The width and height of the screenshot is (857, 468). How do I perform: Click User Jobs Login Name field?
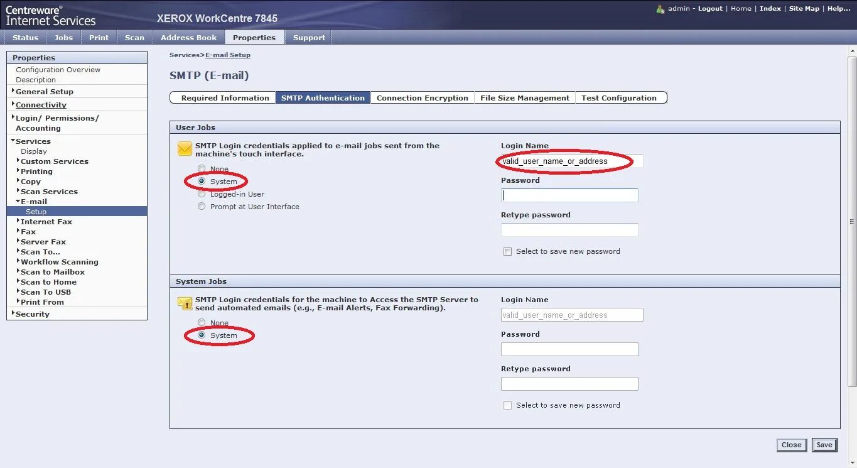572,161
